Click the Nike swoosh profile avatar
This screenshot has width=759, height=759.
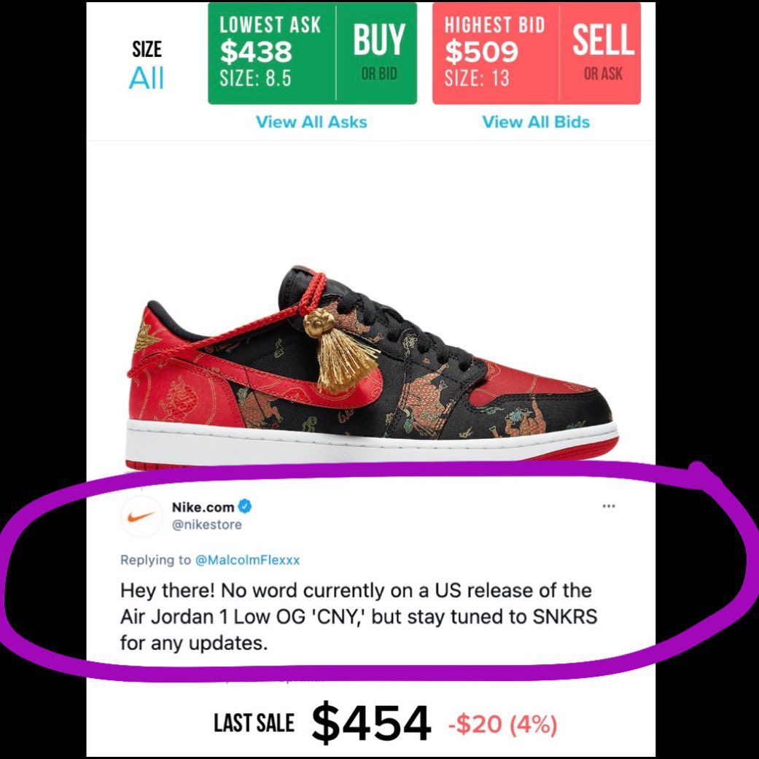click(141, 516)
